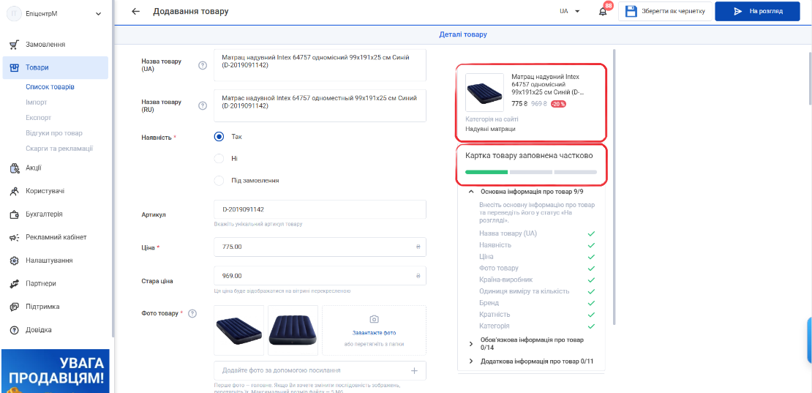812x393 pixels.
Task: Click the -20 % discount badge
Action: pyautogui.click(x=558, y=104)
